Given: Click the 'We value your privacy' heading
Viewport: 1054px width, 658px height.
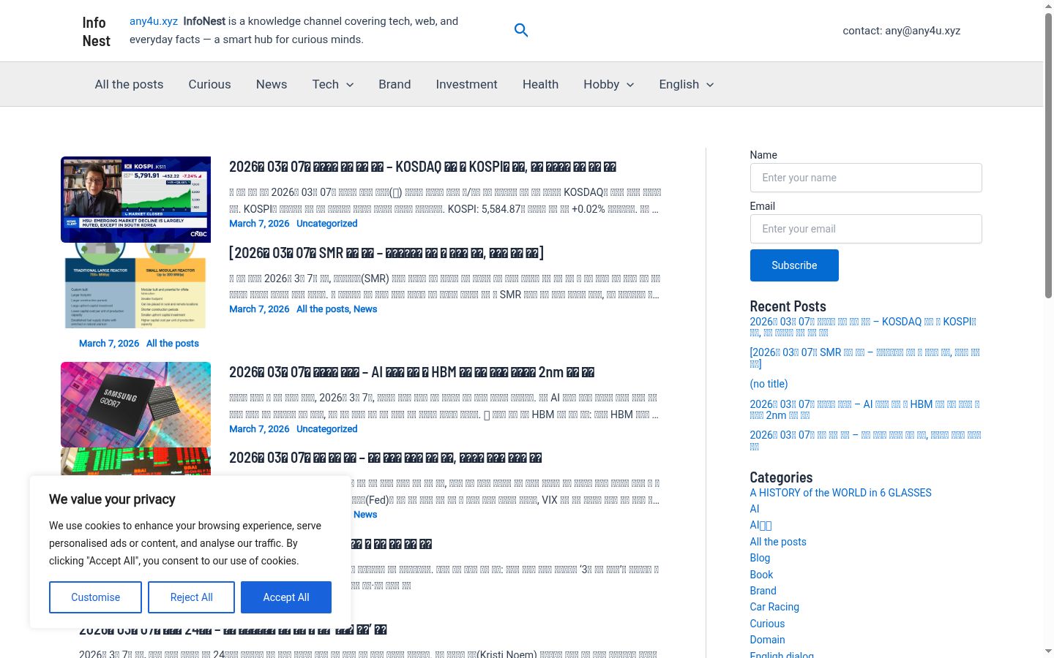Looking at the screenshot, I should point(112,499).
